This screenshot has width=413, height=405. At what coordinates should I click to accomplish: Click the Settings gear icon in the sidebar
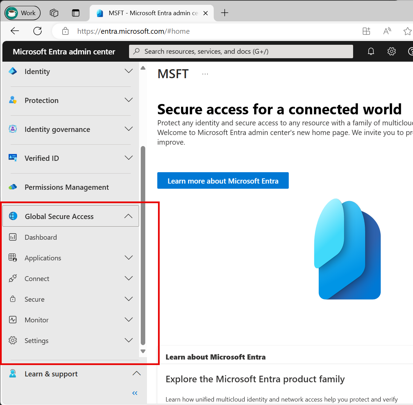(x=13, y=340)
